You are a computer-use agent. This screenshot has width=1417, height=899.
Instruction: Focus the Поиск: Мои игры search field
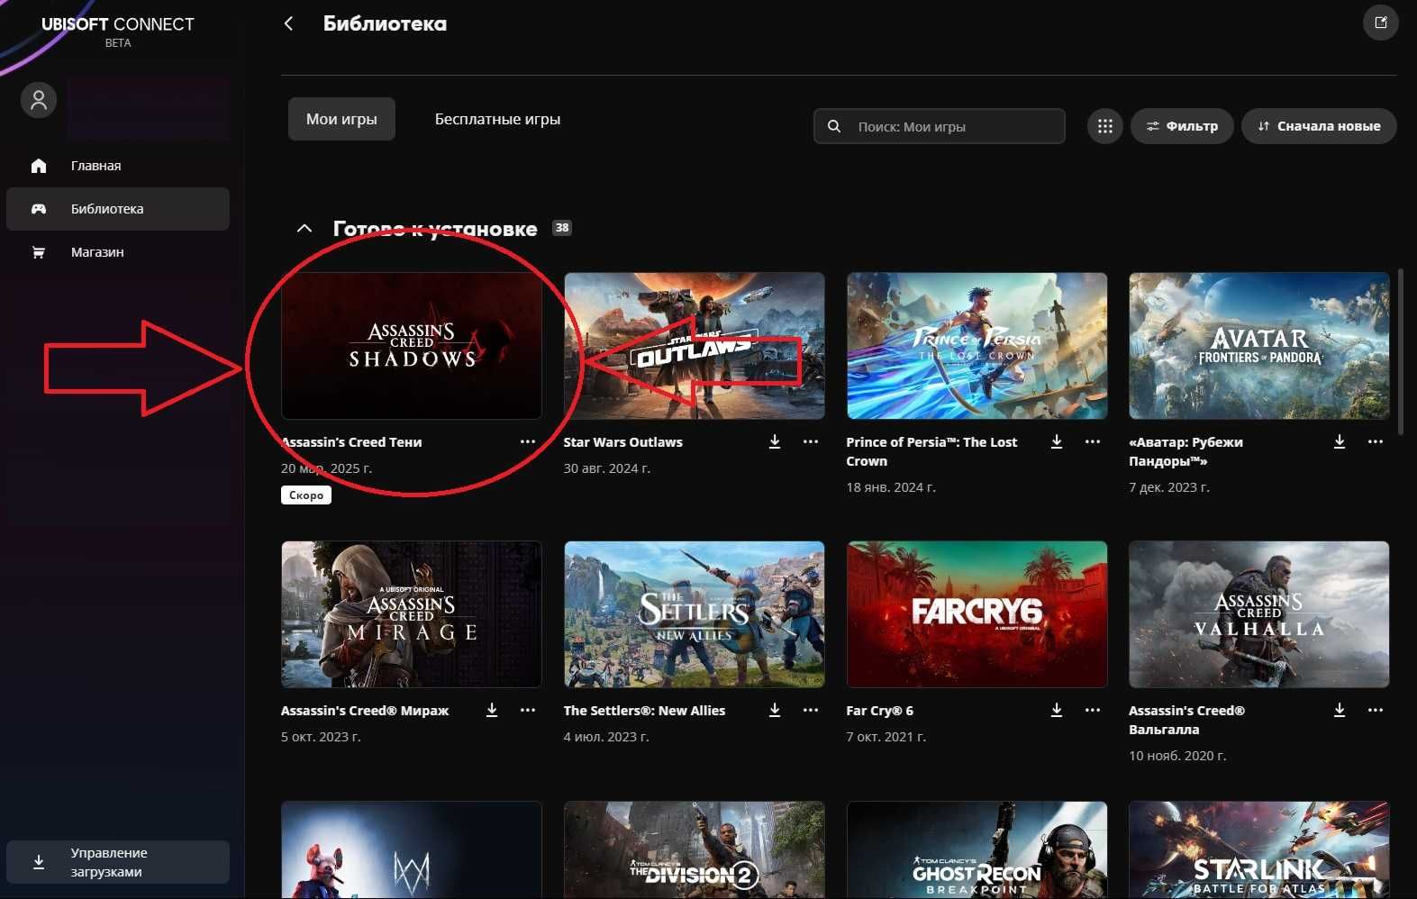pos(940,126)
